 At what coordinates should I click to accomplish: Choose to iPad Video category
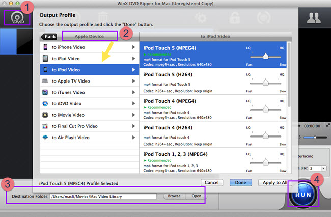pos(90,58)
